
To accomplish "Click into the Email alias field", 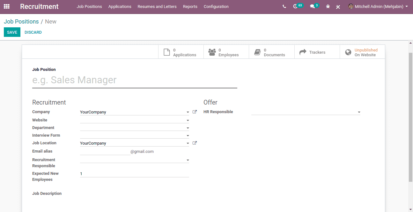I will [105, 152].
